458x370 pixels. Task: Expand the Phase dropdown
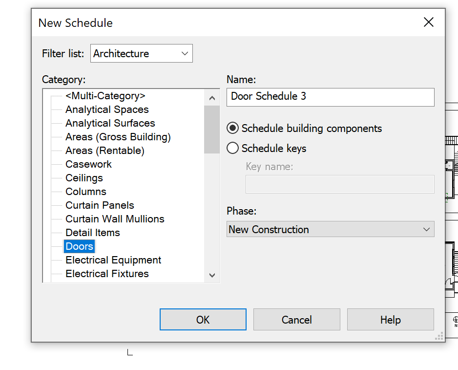coord(330,229)
